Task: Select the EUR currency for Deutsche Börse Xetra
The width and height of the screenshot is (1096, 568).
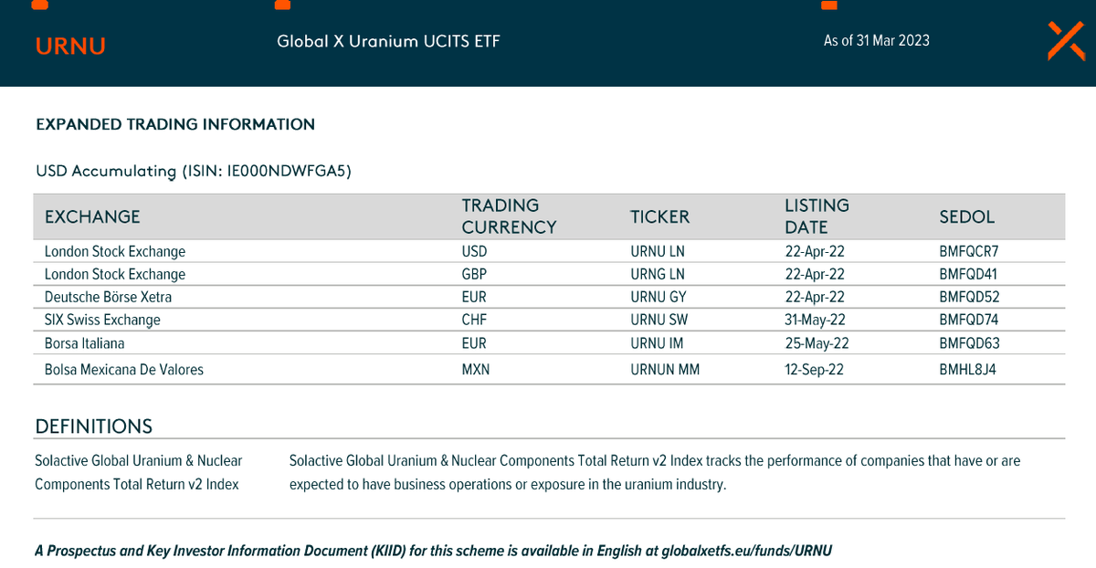Action: 474,297
